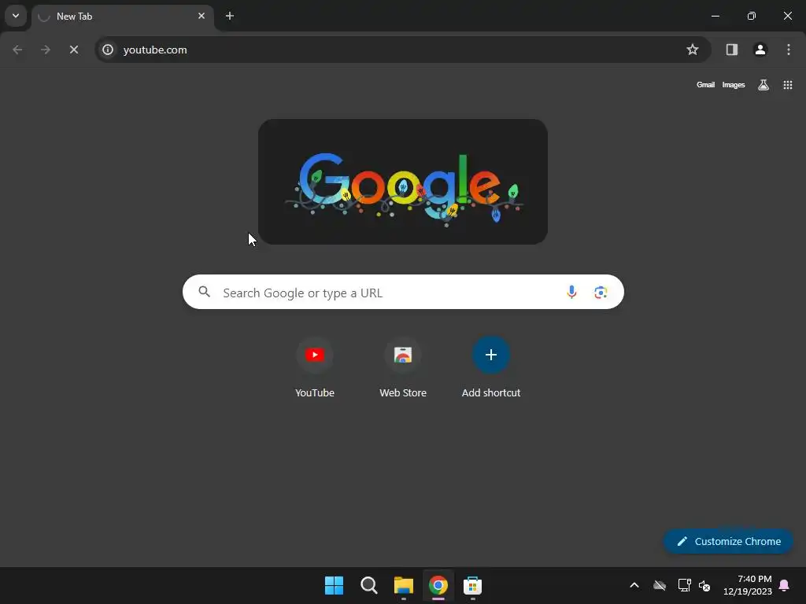Focus the Search Google or type a URL box
This screenshot has width=806, height=604.
coord(403,292)
